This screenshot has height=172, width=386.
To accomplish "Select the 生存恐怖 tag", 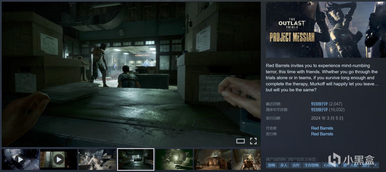I will (312, 165).
